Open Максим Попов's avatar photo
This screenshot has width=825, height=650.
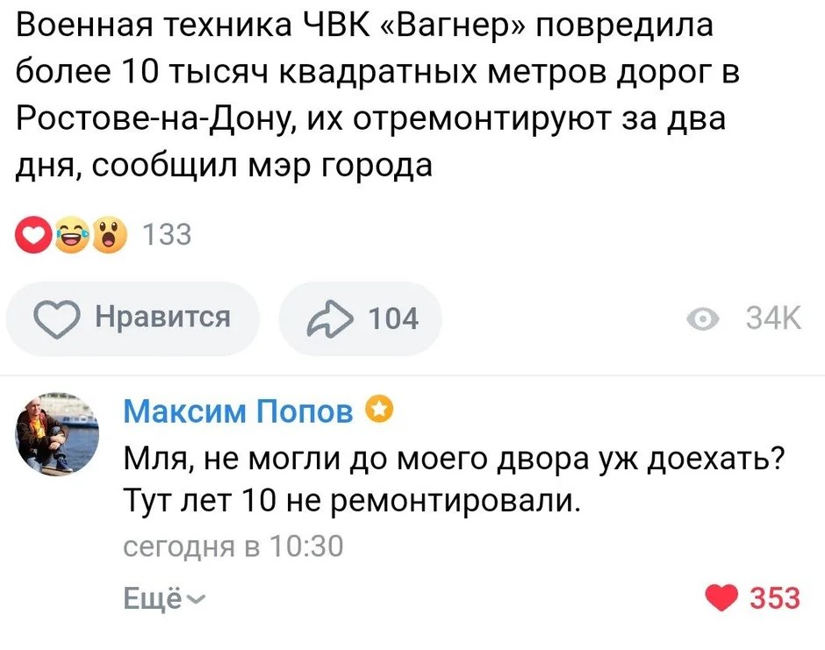[57, 435]
